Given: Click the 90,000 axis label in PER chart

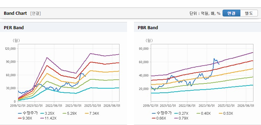Looking at the screenshot, I should (x=11, y=62).
